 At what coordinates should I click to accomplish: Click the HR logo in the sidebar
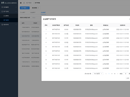pyautogui.click(x=3, y=3)
